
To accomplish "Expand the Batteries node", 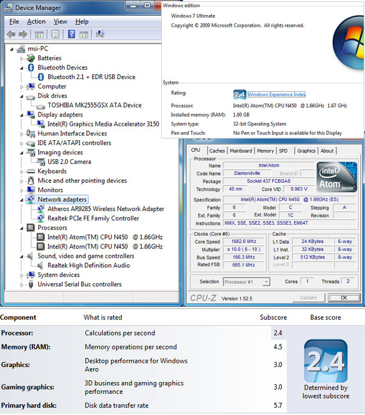I will (x=22, y=58).
